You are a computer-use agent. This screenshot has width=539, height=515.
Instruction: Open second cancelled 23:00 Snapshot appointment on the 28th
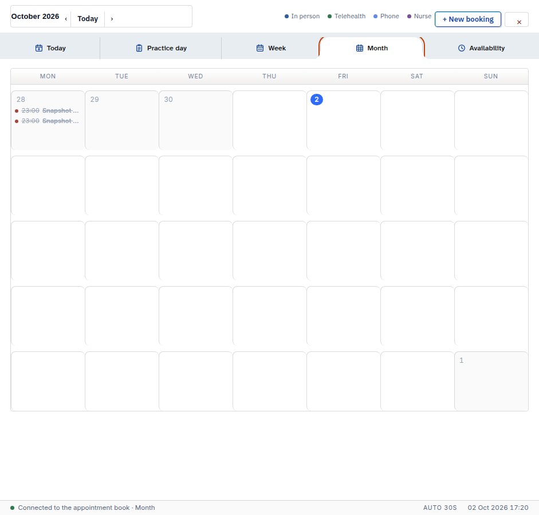[x=47, y=121]
